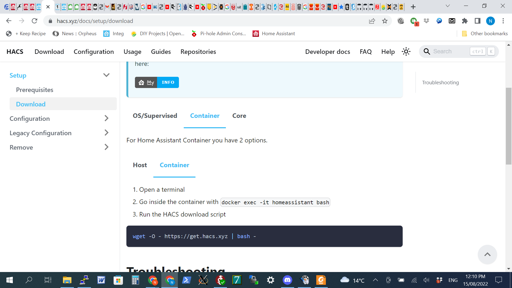This screenshot has width=512, height=288.
Task: Open the Developer docs link
Action: pyautogui.click(x=328, y=51)
